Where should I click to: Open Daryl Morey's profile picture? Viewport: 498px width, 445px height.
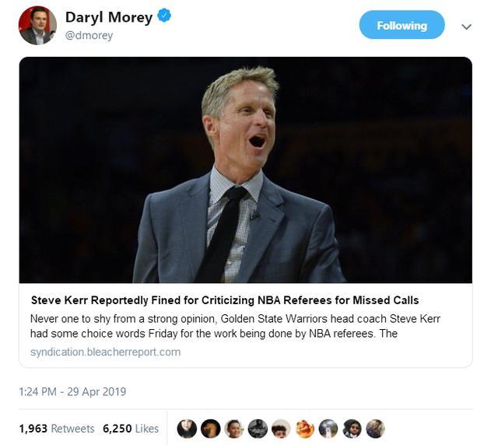click(37, 26)
